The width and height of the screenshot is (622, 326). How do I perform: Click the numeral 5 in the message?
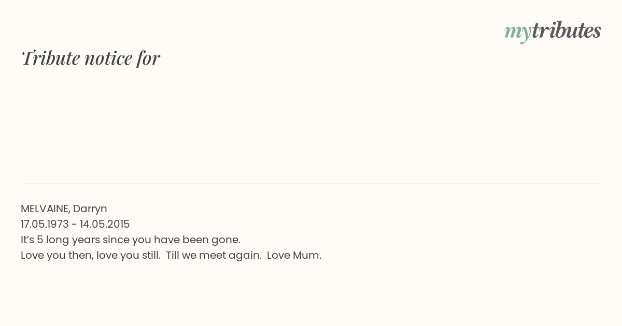coord(40,240)
